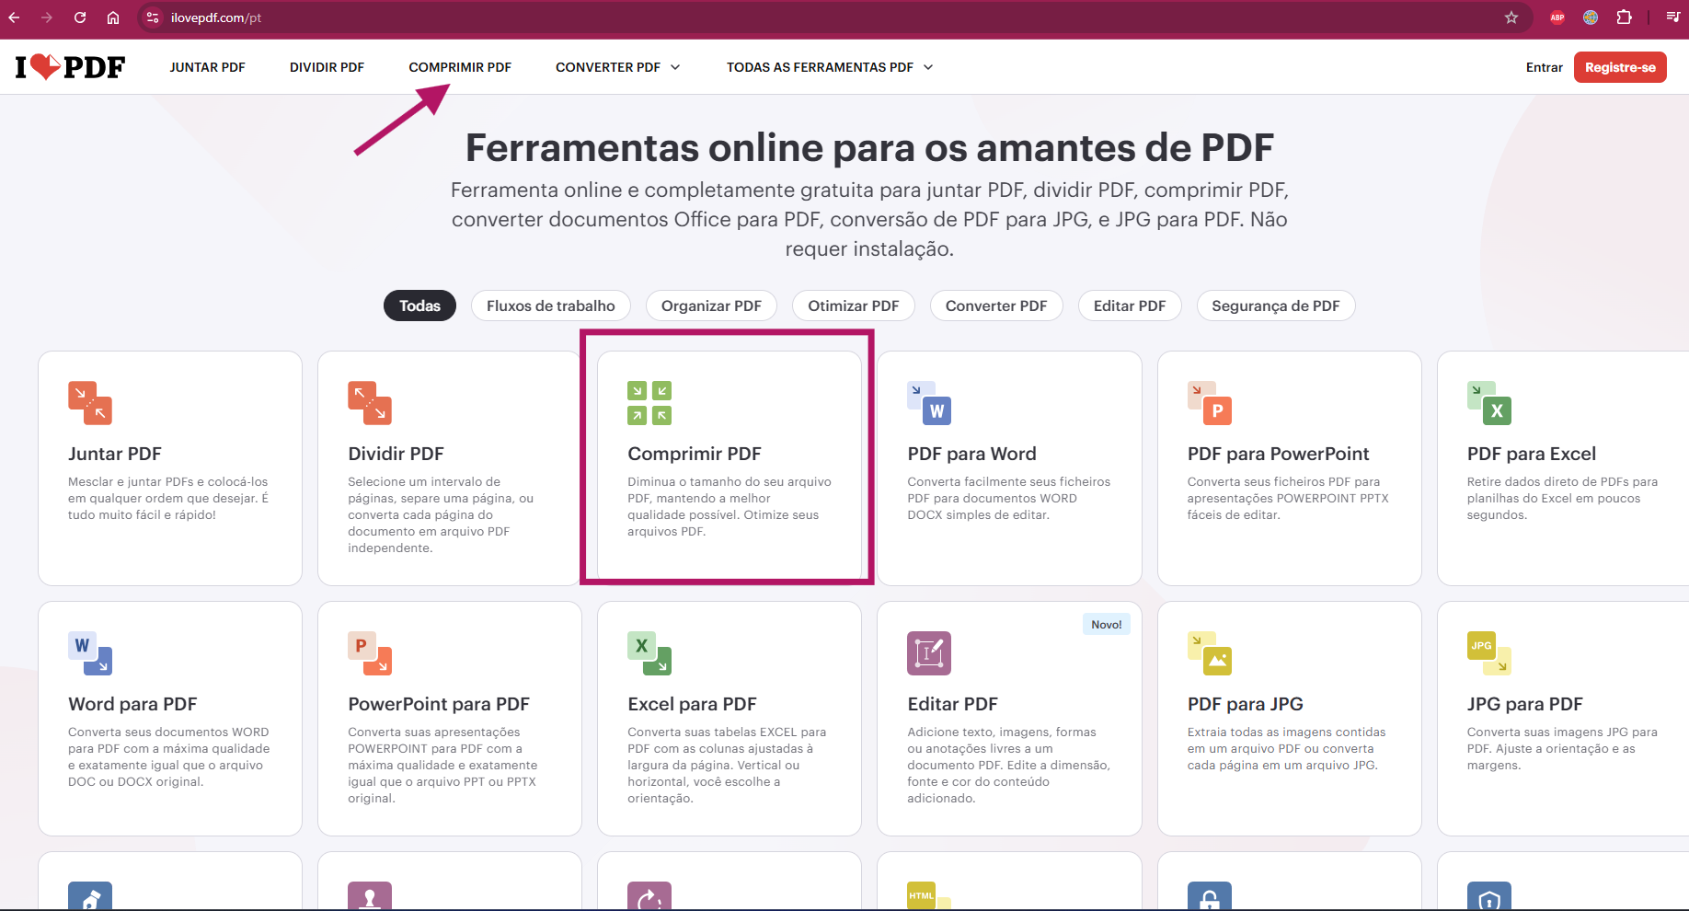Expand TODAS AS FERRAMENTAS PDF menu
The image size is (1689, 911).
click(x=829, y=67)
